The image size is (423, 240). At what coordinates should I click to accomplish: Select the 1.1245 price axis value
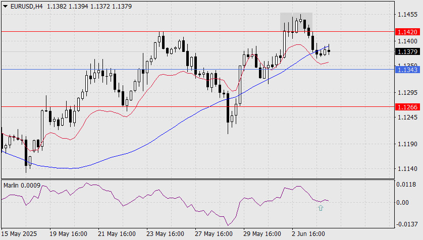pos(407,117)
